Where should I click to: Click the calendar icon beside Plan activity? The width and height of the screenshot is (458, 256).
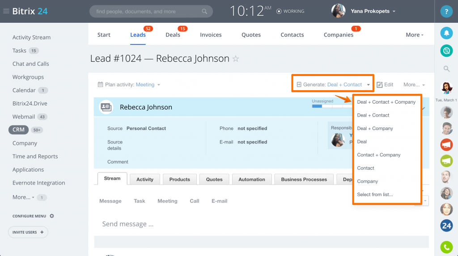[100, 84]
